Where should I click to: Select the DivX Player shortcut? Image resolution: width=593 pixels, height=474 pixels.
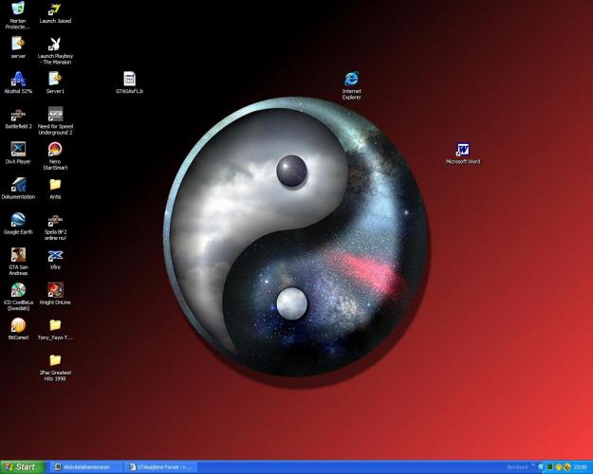coord(18,149)
